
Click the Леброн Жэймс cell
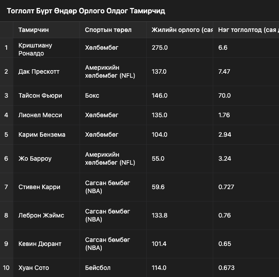tap(47, 215)
